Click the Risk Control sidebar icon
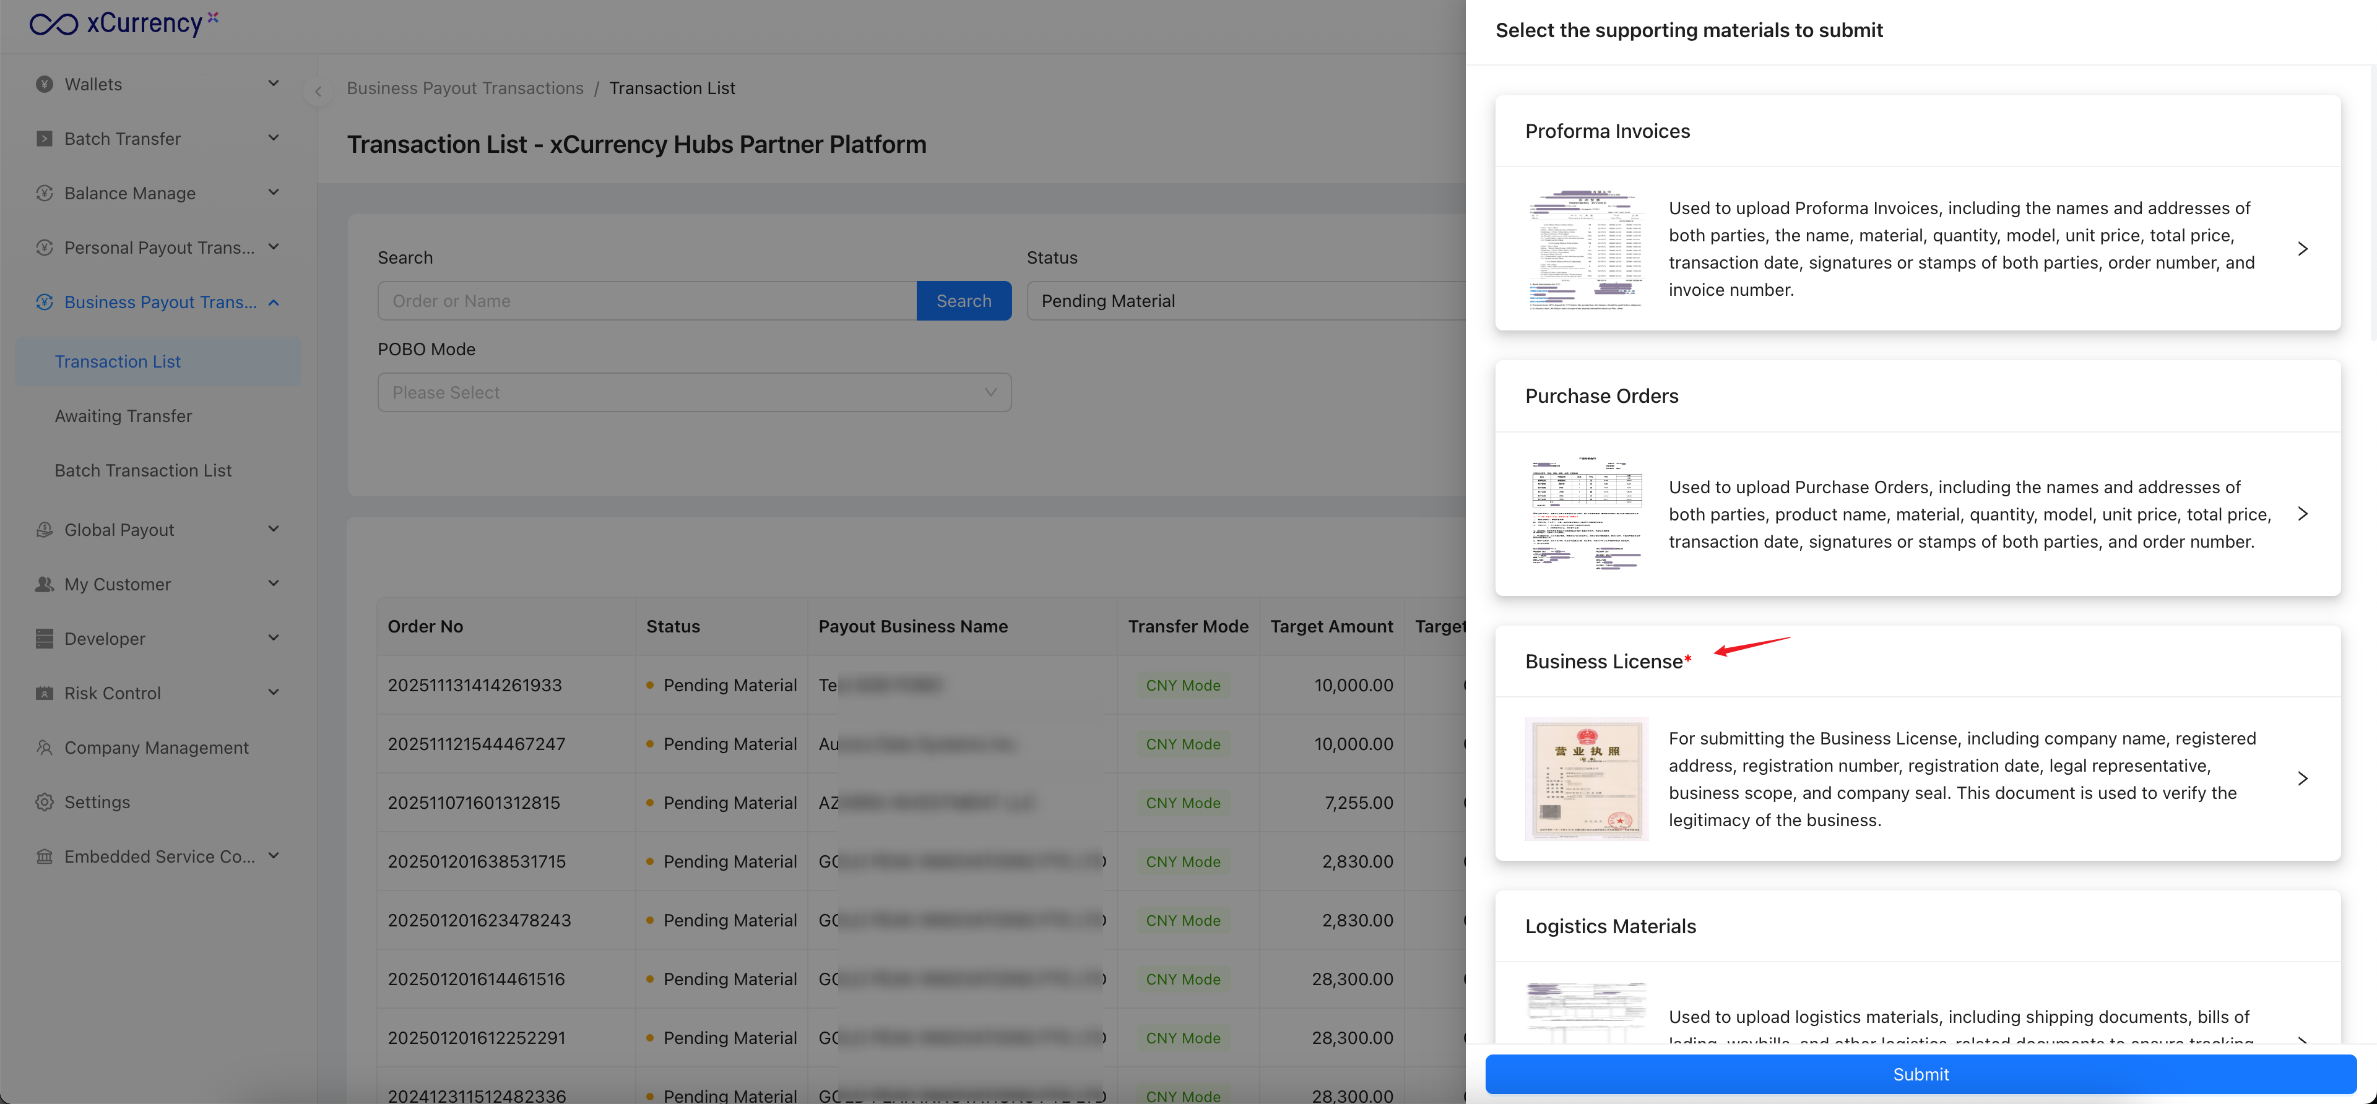This screenshot has height=1104, width=2377. point(45,692)
